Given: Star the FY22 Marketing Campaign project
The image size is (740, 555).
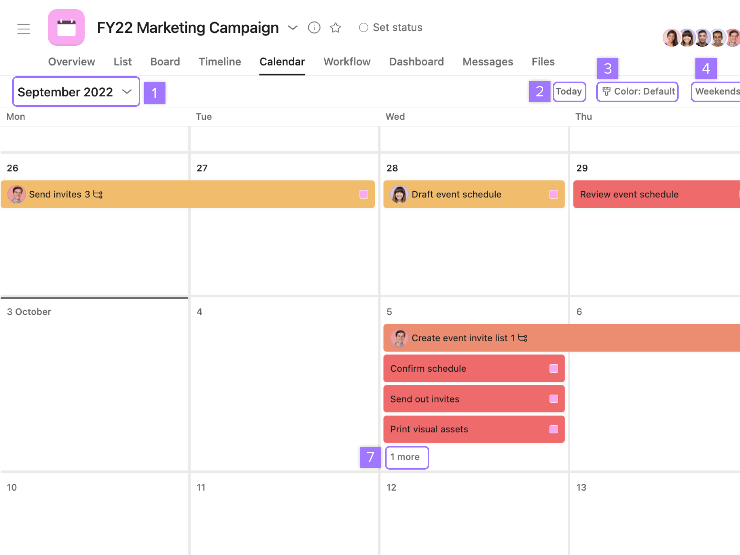Looking at the screenshot, I should pyautogui.click(x=335, y=27).
